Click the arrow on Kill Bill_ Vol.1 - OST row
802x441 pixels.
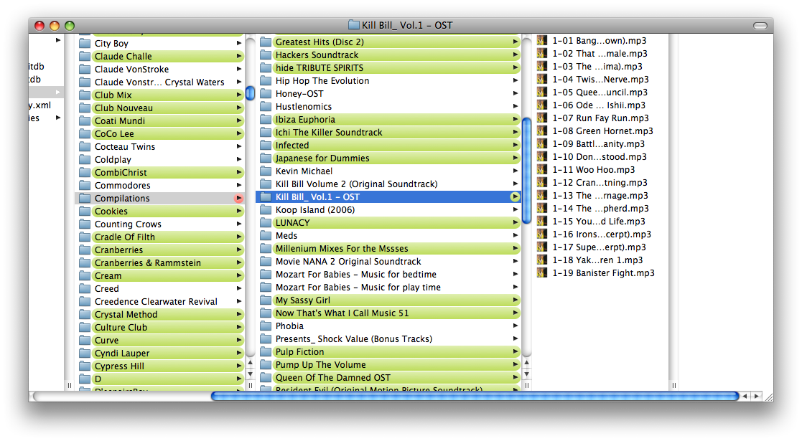click(515, 196)
